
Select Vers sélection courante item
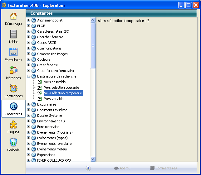point(61,87)
